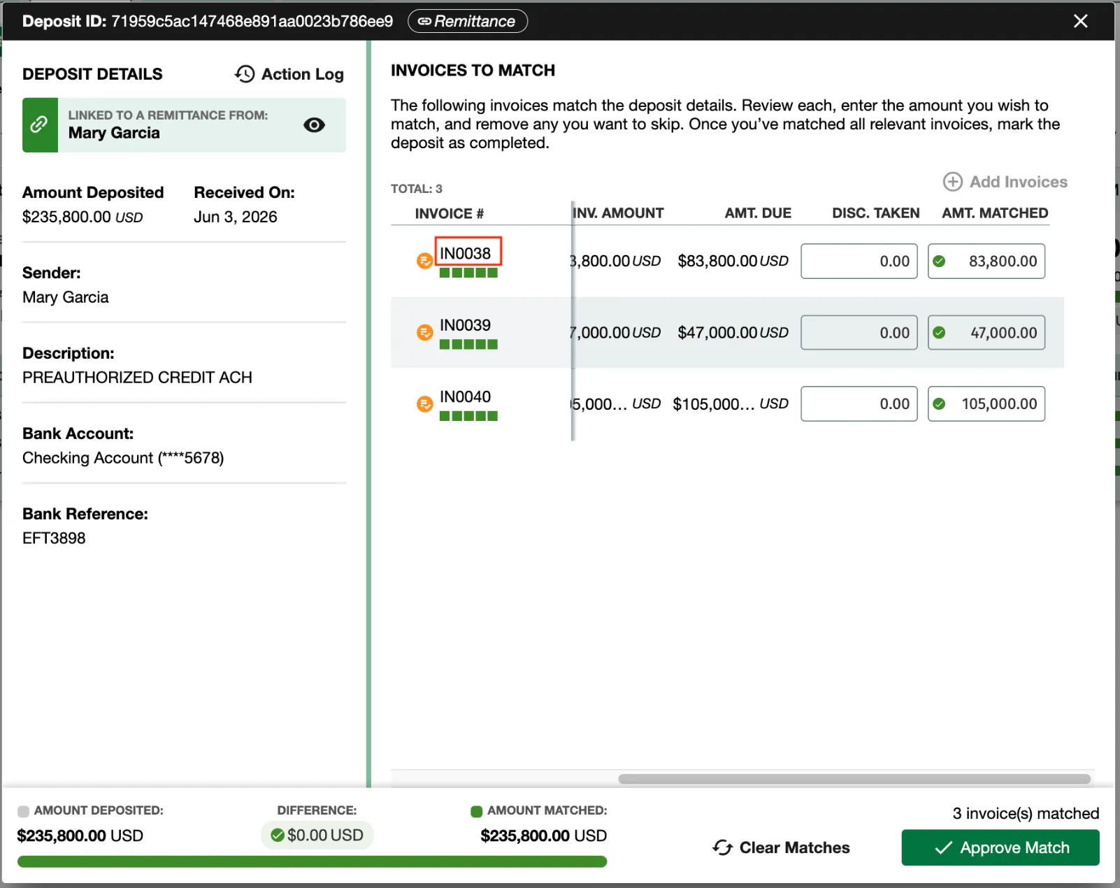Click the $105,000… USD amount due
Viewport: 1120px width, 888px height.
click(x=731, y=403)
